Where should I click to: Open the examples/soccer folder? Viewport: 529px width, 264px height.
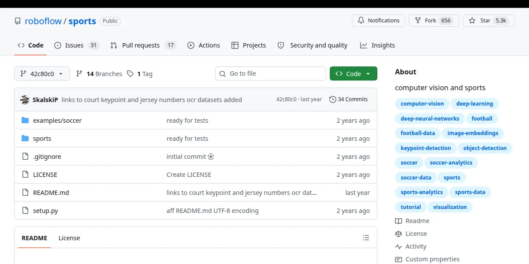[x=57, y=121]
